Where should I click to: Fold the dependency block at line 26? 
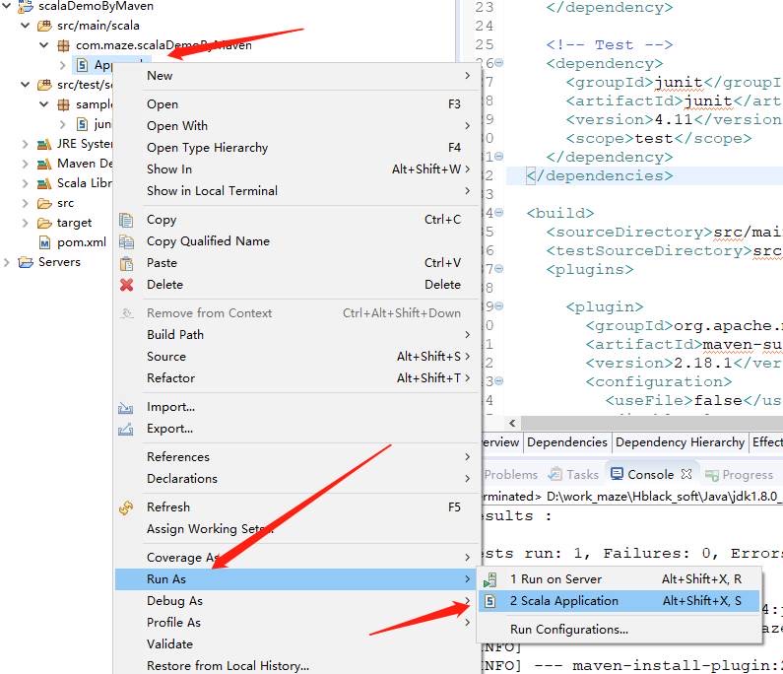click(x=498, y=63)
